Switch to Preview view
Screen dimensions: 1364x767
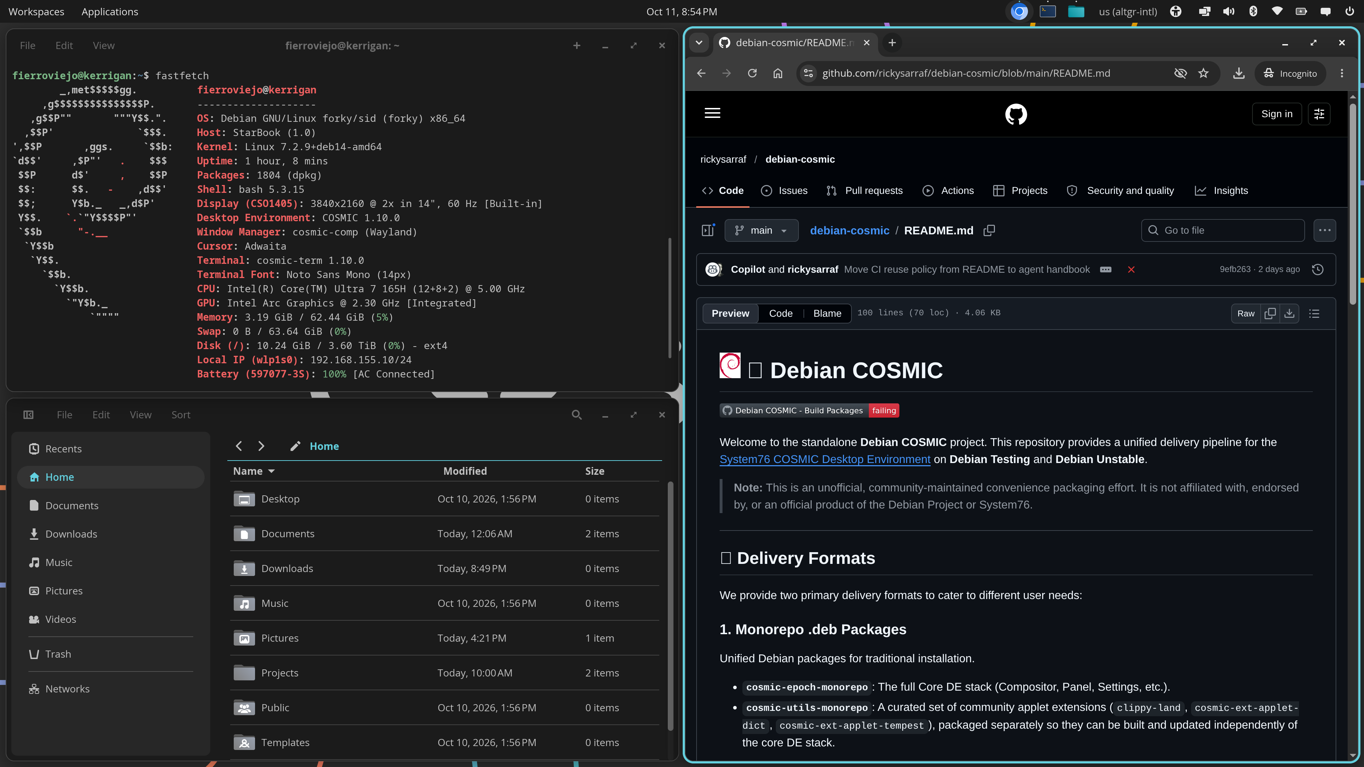pyautogui.click(x=730, y=313)
